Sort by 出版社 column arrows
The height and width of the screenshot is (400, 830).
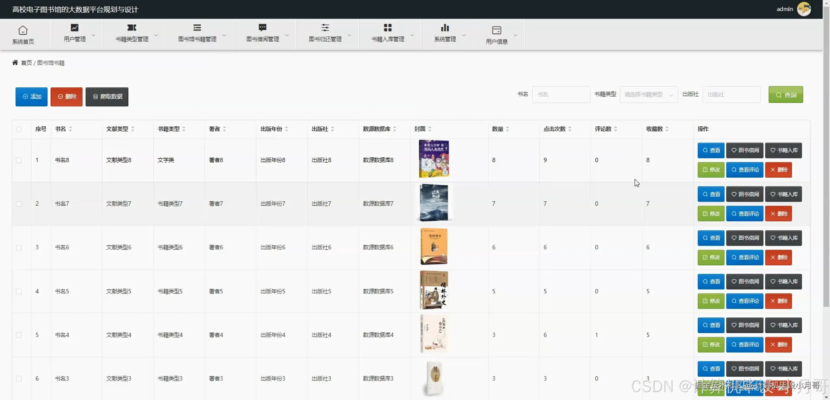tap(332, 129)
